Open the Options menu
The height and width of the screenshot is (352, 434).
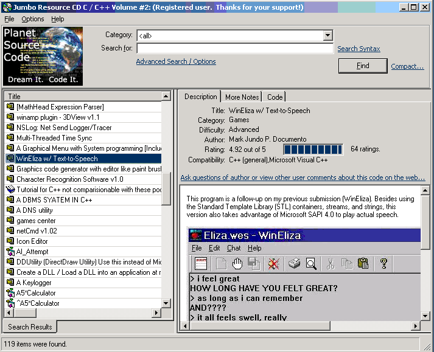33,19
